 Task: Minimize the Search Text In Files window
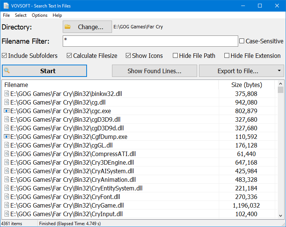[243, 6]
